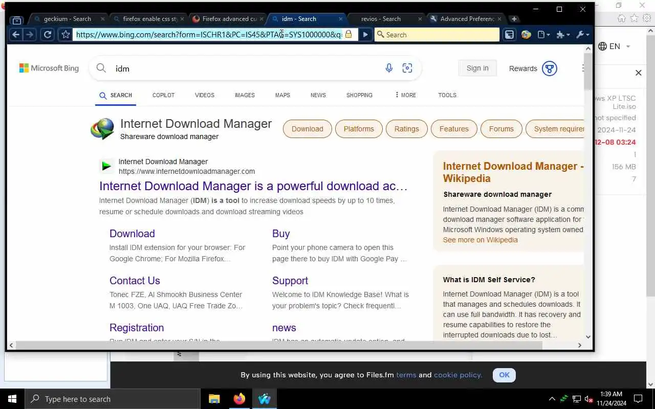Switch to the Advanced Preferences tab
655x409 pixels.
[x=465, y=19]
